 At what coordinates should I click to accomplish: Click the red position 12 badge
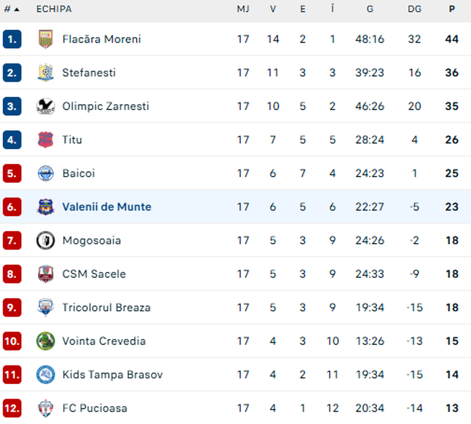pyautogui.click(x=12, y=408)
